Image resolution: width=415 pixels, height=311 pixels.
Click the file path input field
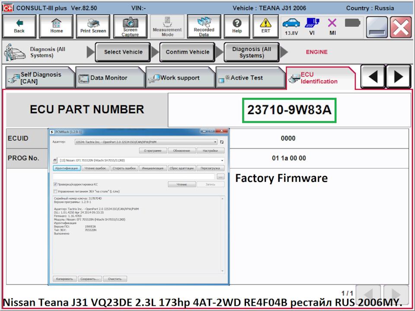coord(134,176)
